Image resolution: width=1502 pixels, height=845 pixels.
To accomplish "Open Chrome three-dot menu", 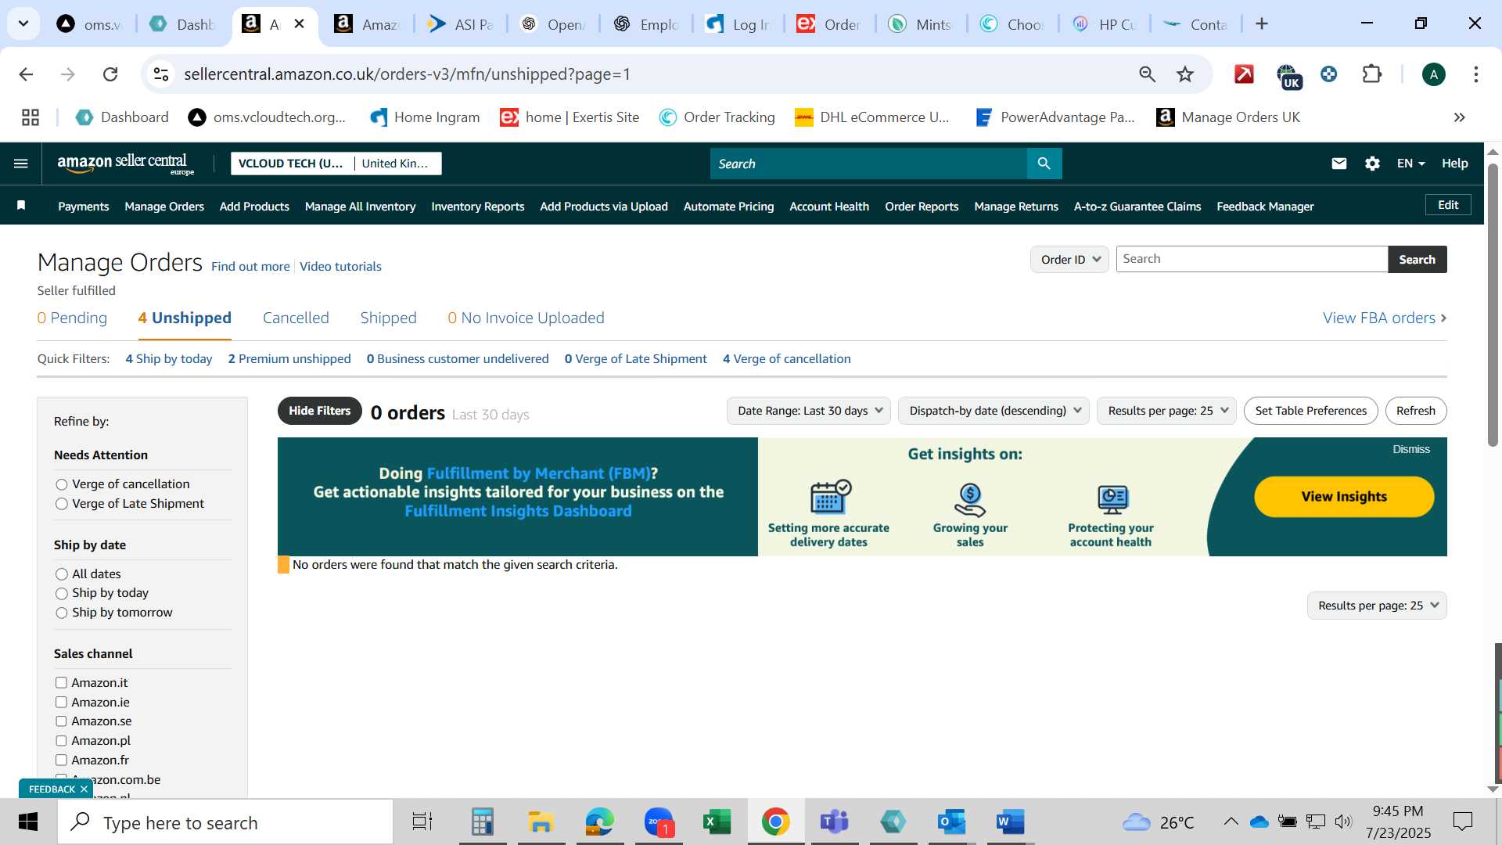I will (x=1475, y=74).
